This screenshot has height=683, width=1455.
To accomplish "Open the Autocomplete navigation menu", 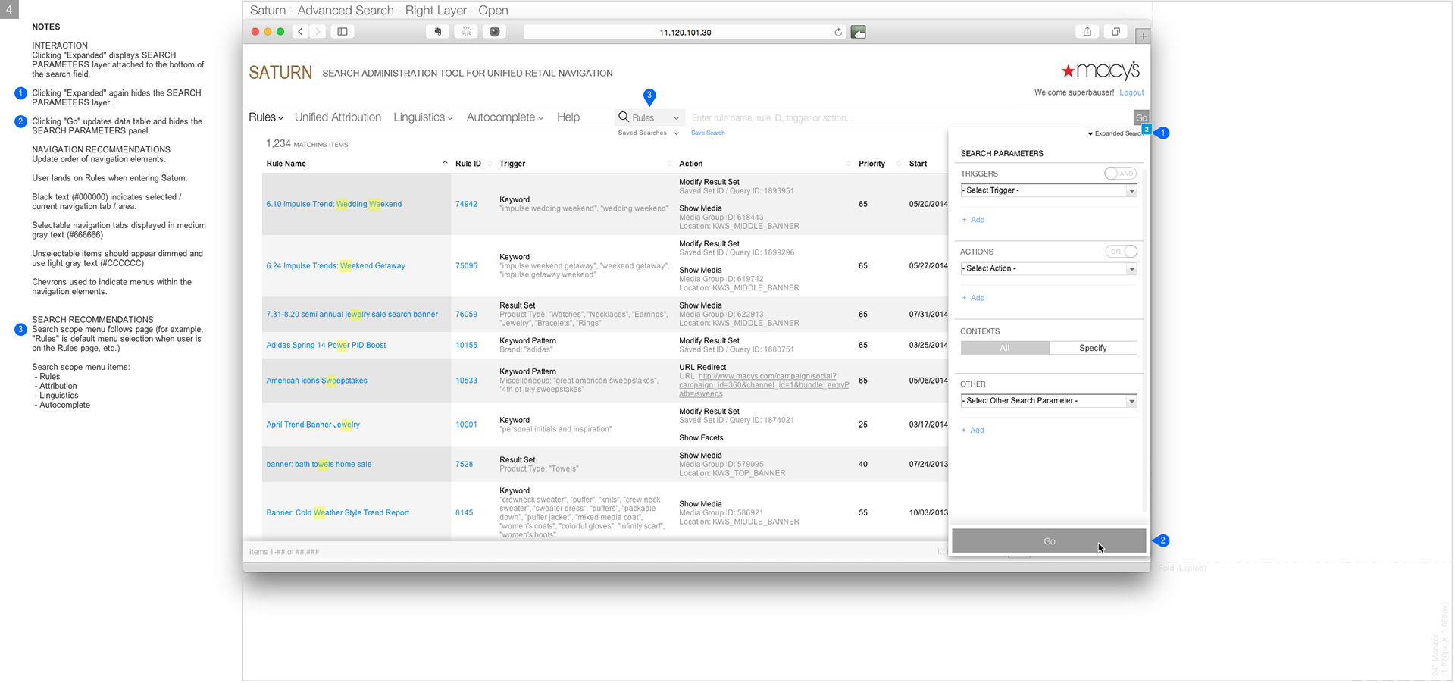I will [x=505, y=117].
